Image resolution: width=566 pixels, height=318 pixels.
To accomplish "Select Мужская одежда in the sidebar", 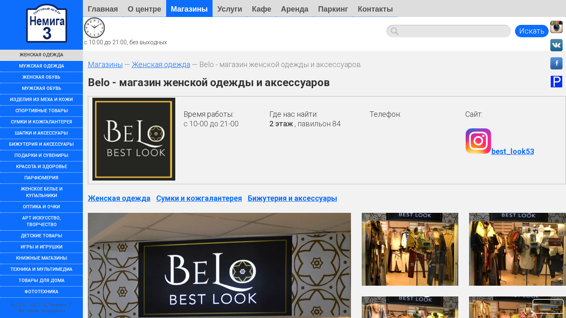I will pyautogui.click(x=41, y=66).
